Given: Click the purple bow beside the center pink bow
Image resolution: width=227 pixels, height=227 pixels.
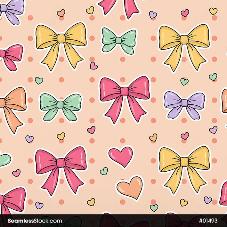Looking at the screenshot, I should pyautogui.click(x=184, y=103).
